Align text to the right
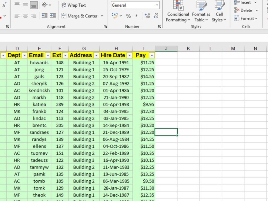268x201 pixels. pyautogui.click(x=34, y=16)
